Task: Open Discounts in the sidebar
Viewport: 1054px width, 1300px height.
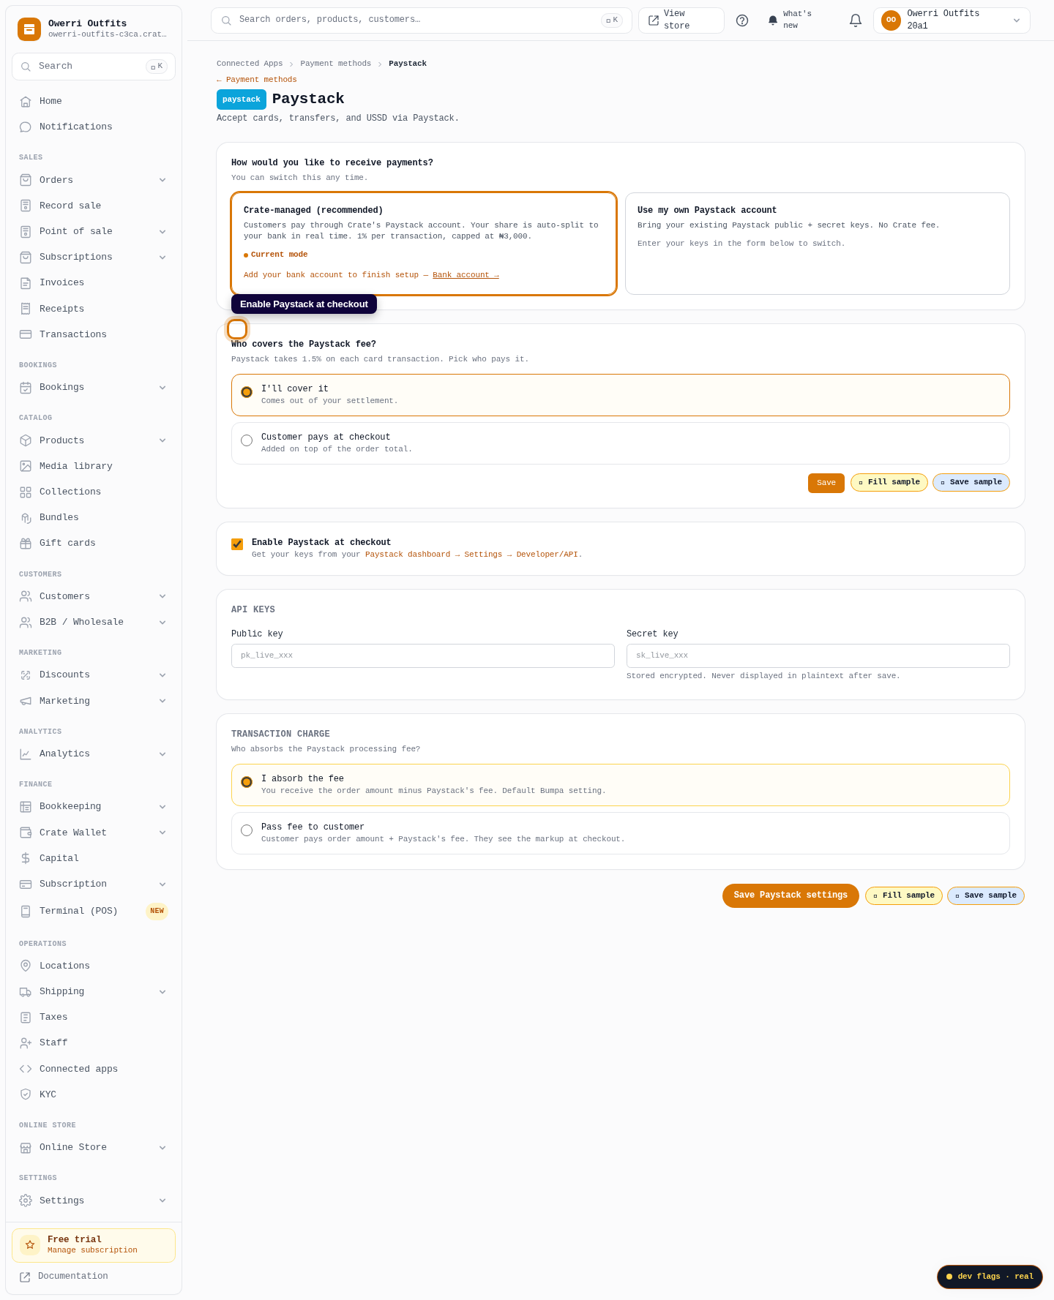Action: [94, 675]
